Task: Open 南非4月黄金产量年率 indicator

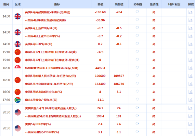Action: tap(41, 100)
